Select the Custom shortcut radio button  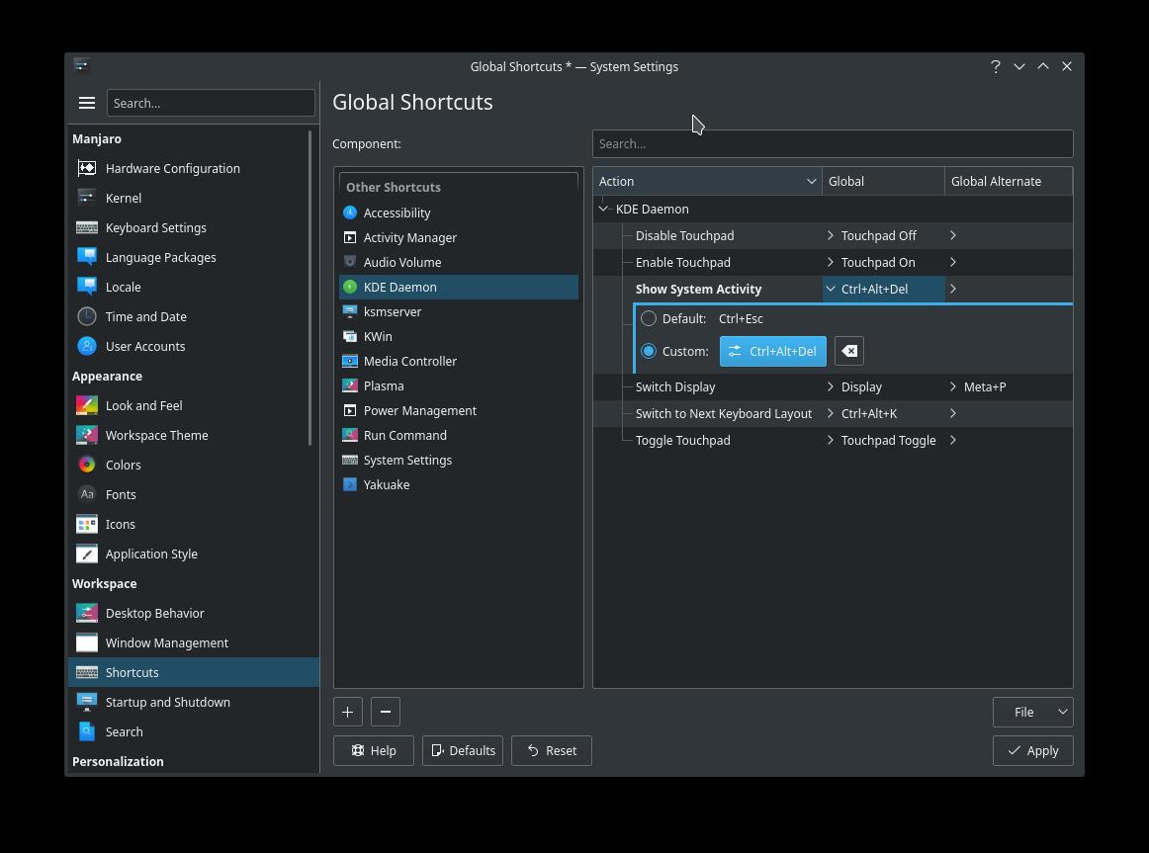coord(649,351)
